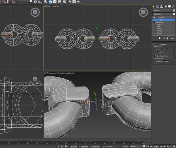The height and width of the screenshot is (148, 176).
Task: Click the Utilities hammer icon
Action: [173, 6]
